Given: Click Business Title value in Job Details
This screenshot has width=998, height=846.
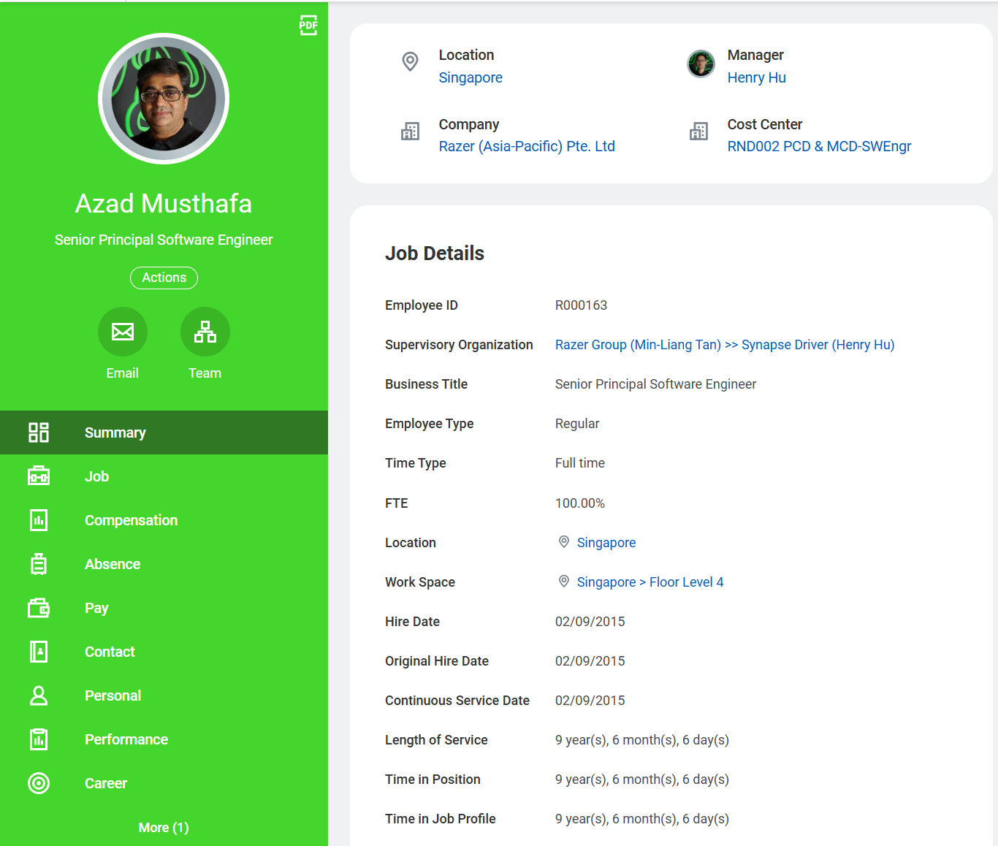Looking at the screenshot, I should pyautogui.click(x=655, y=384).
